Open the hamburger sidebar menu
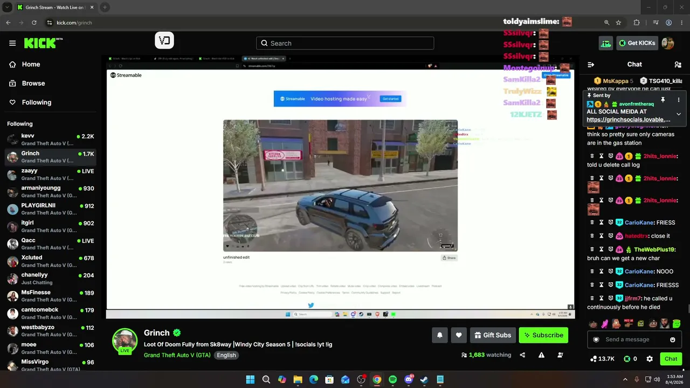Viewport: 690px width, 388px height. pos(12,43)
